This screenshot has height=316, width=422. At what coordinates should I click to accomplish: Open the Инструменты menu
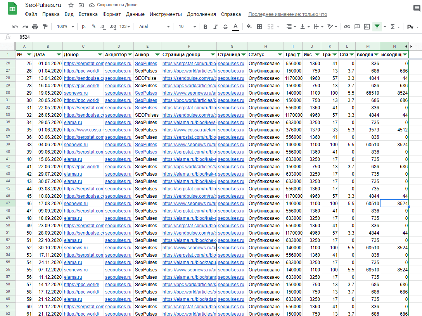[166, 14]
